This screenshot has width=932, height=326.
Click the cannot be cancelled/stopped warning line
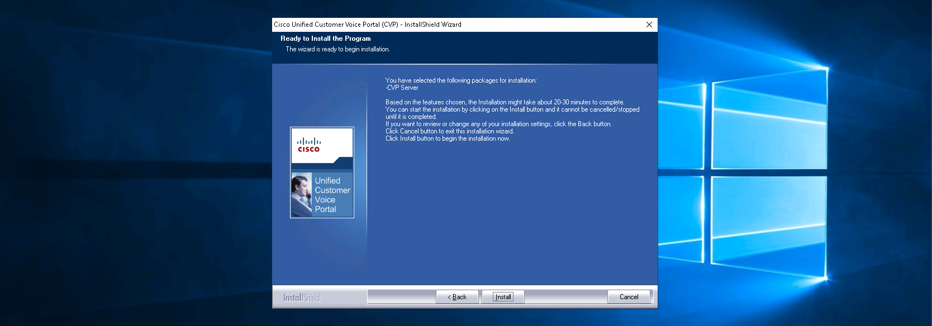[x=512, y=109]
